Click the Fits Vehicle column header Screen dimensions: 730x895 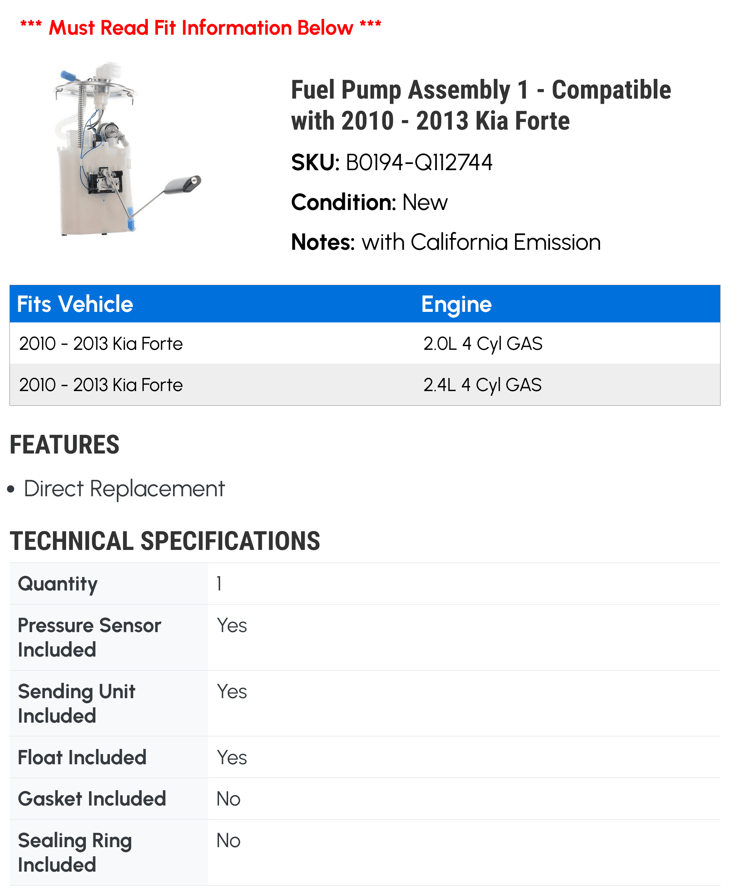(75, 304)
